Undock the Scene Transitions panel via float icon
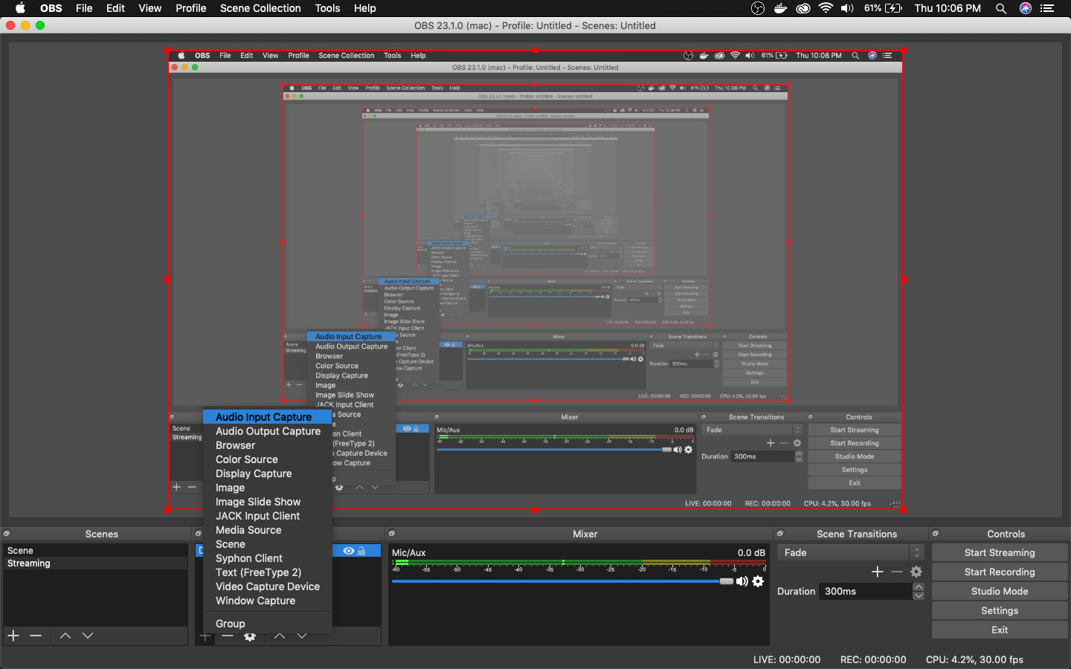 pyautogui.click(x=780, y=534)
